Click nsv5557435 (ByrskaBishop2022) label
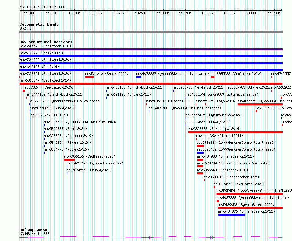This screenshot has height=241, width=292. (x=214, y=115)
